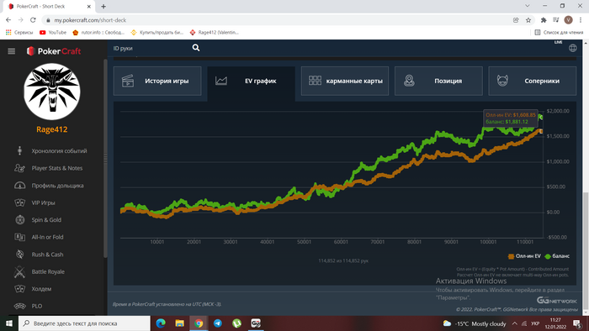Screen dimensions: 589x331
Task: Click the Player Stats & Notes icon
Action: click(x=19, y=168)
